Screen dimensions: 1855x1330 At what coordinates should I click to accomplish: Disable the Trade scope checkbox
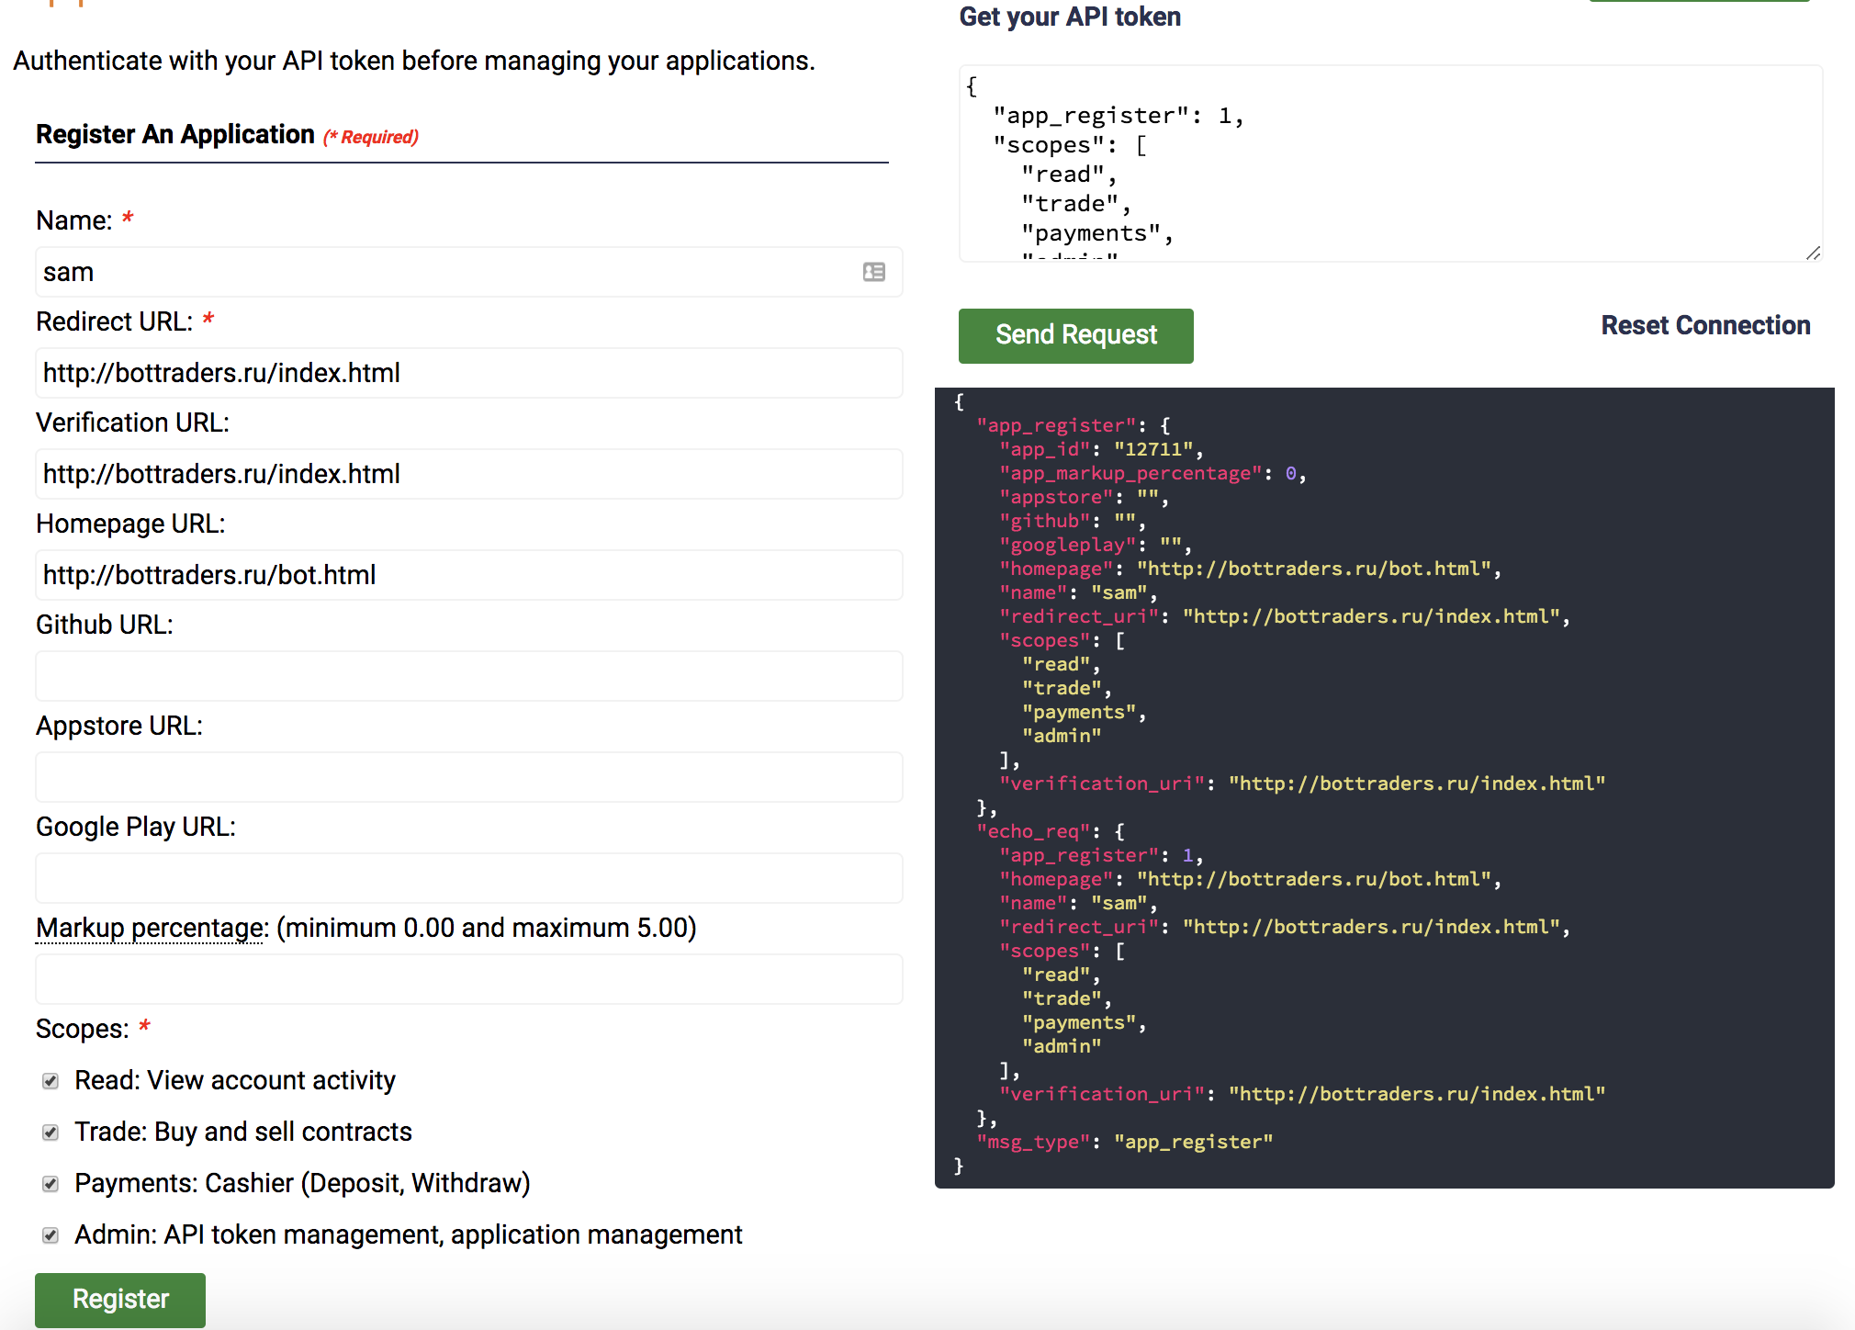pyautogui.click(x=51, y=1133)
